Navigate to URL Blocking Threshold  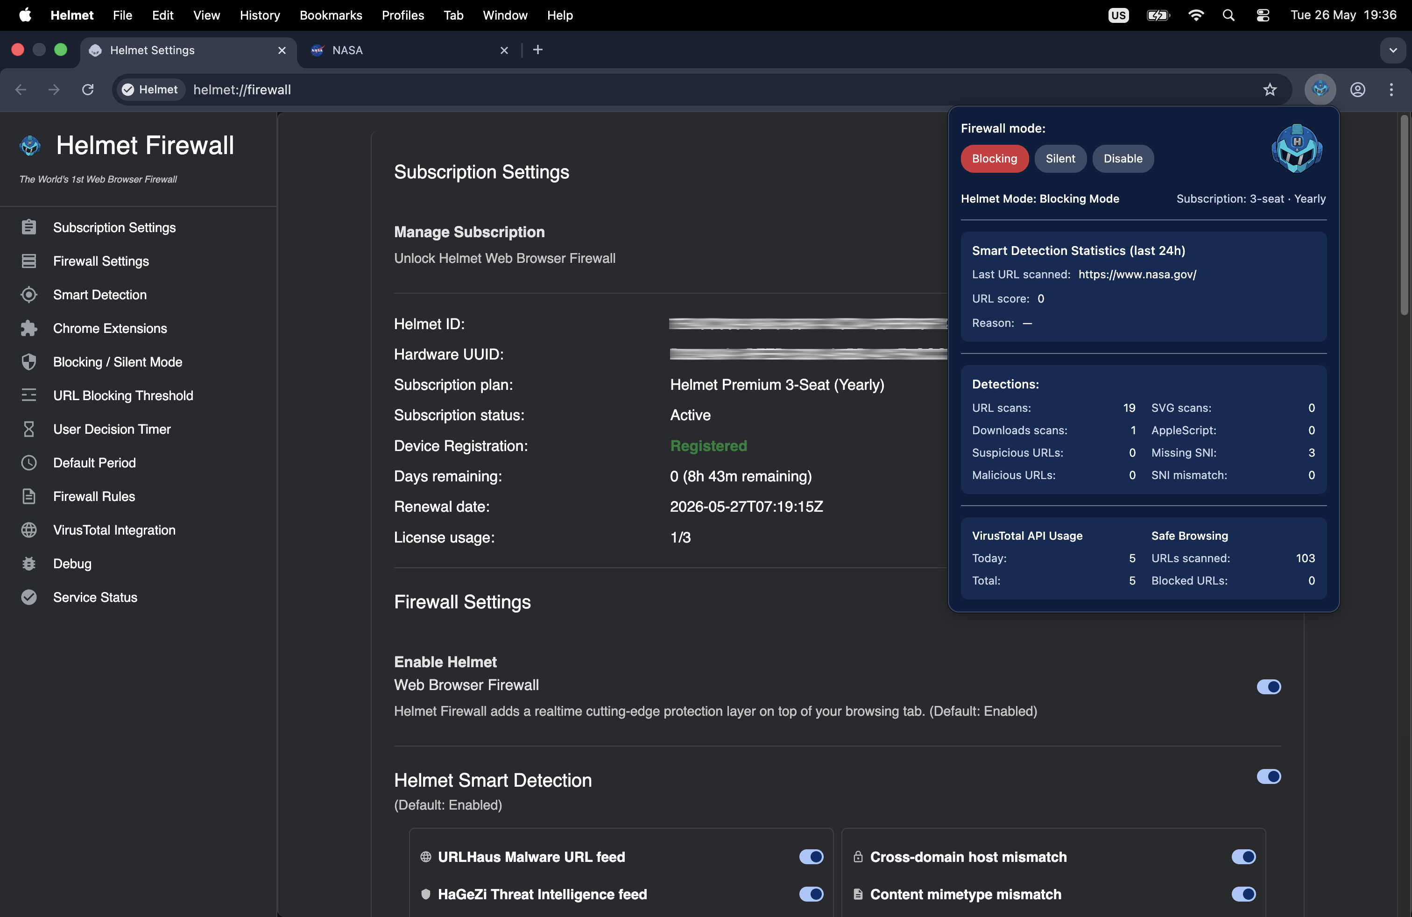point(123,395)
